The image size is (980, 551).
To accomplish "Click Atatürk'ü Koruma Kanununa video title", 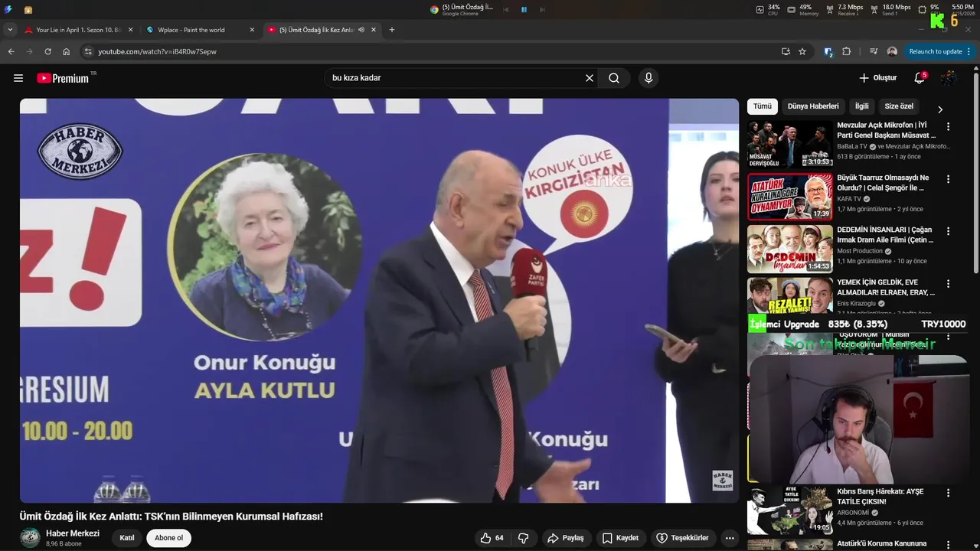I will coord(882,544).
